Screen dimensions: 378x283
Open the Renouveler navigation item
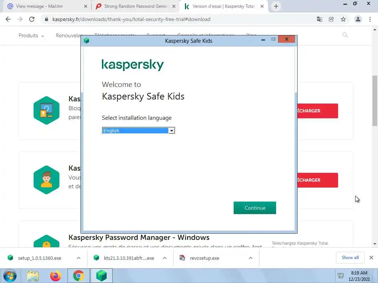(68, 36)
